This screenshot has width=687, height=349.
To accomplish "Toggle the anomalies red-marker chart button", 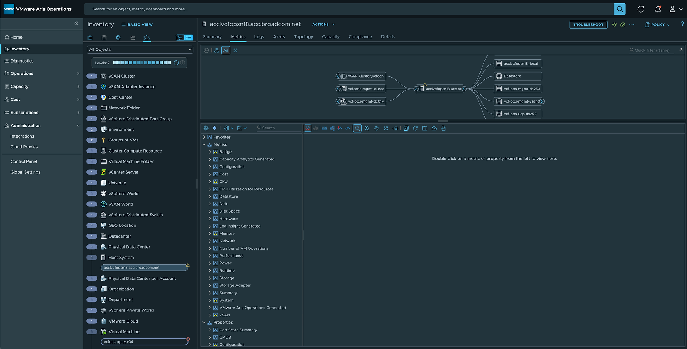I will 340,128.
